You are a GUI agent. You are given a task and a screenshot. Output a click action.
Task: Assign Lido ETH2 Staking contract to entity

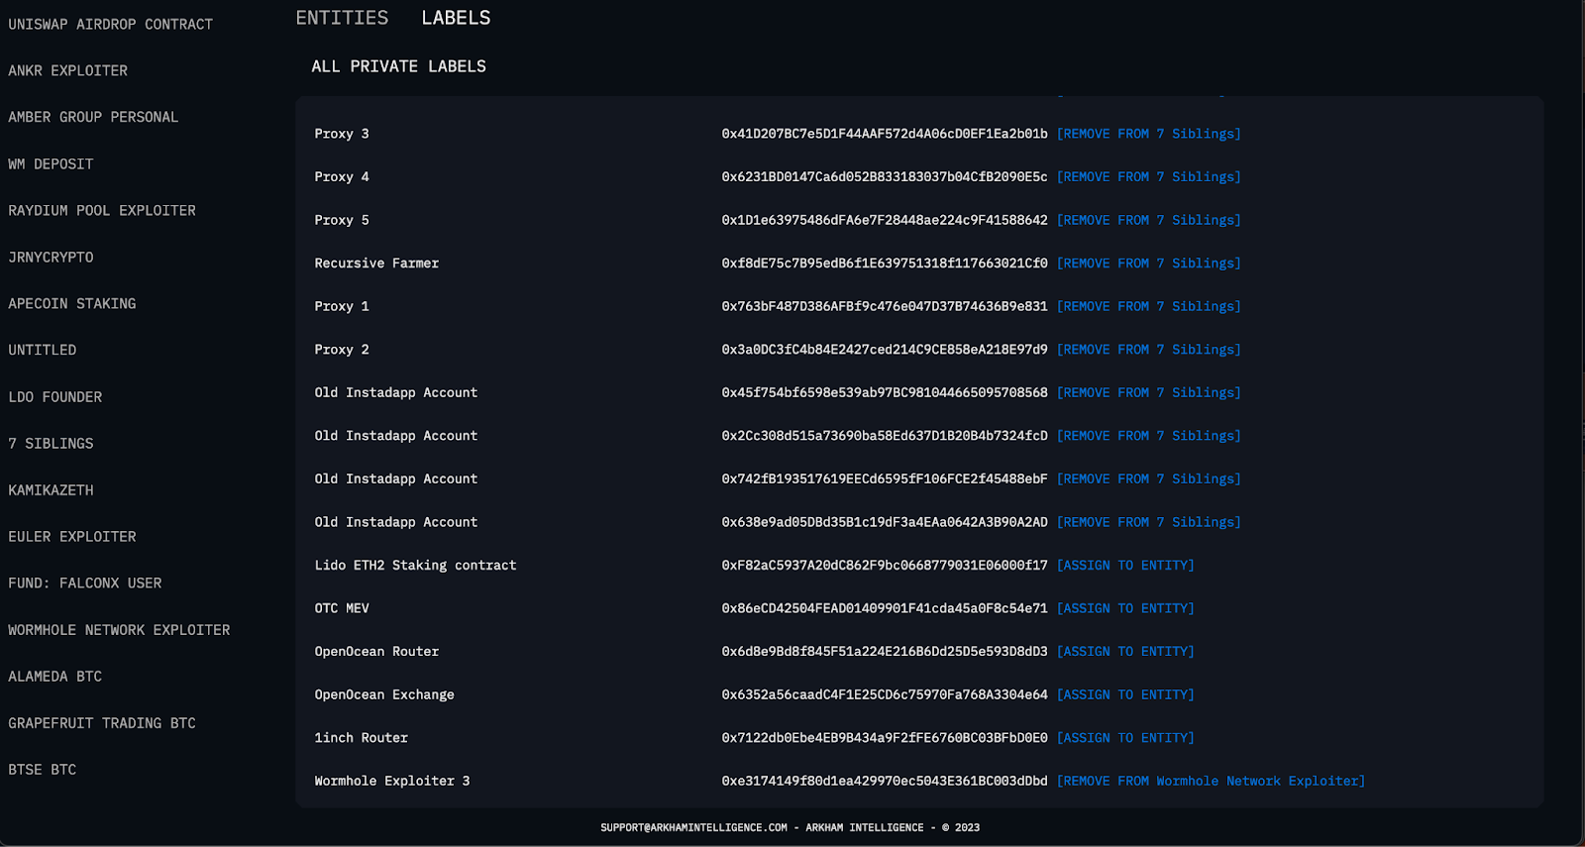(x=1125, y=565)
